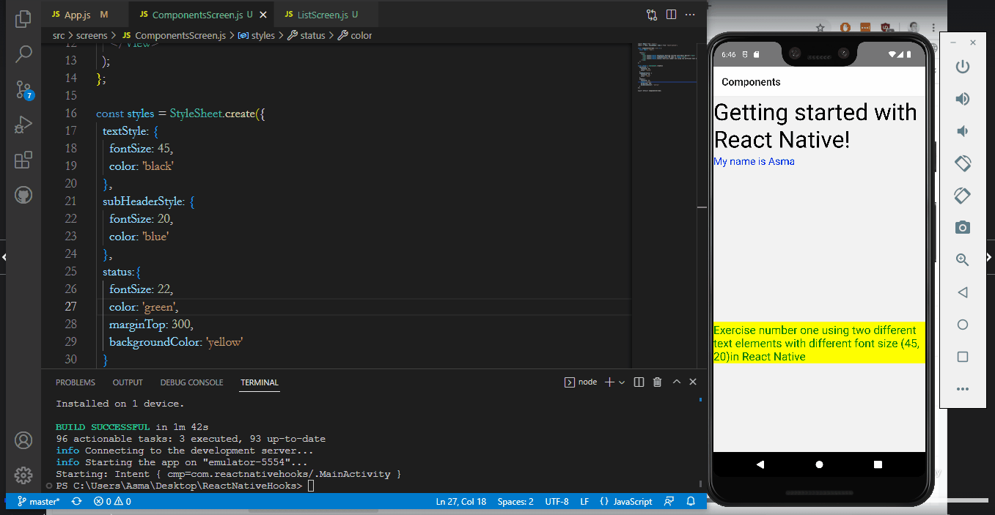This screenshot has width=995, height=515.
Task: Open the Search view in activity bar
Action: (23, 53)
